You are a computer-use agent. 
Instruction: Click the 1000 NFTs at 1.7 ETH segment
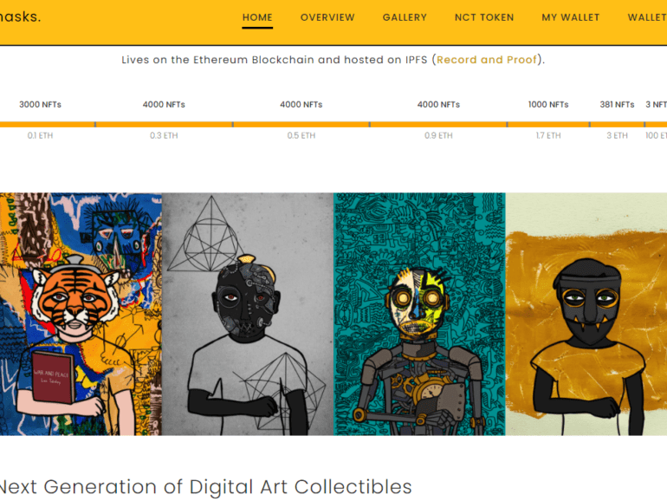(548, 124)
